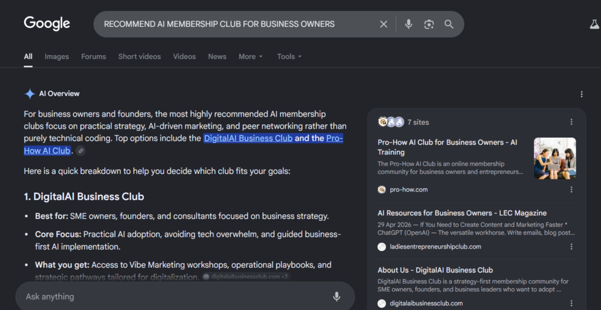Open Pro-How AI Club for Business Owners result
The image size is (601, 310).
(447, 147)
